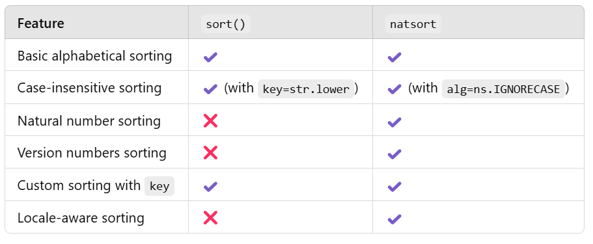Viewport: 593px width, 244px height.
Task: Click the natsort checkmark for Version numbers sorting
Action: click(394, 154)
